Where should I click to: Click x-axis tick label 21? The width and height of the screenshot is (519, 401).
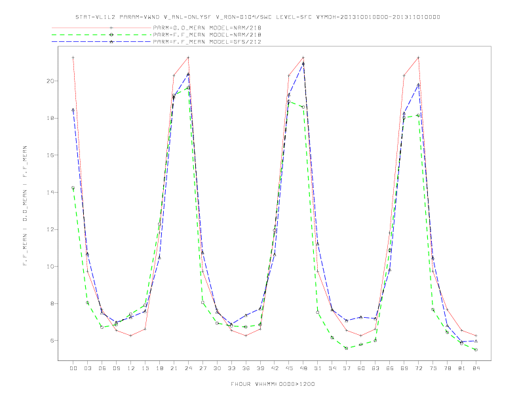pyautogui.click(x=174, y=368)
